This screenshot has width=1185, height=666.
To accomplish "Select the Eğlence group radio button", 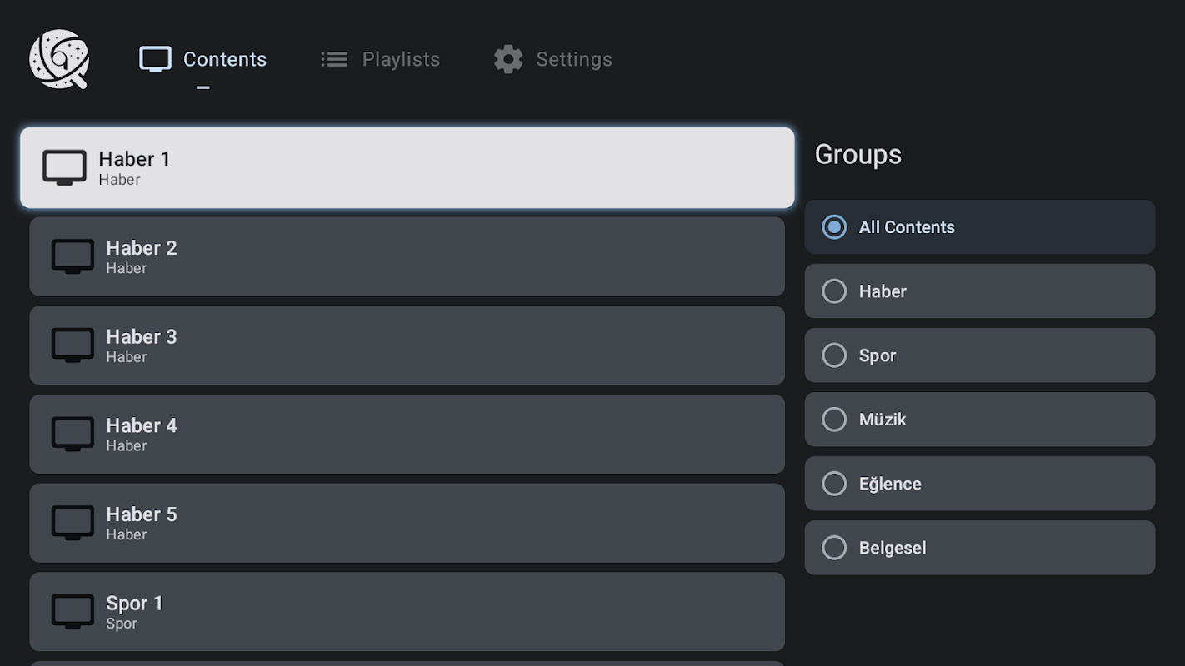I will point(834,484).
